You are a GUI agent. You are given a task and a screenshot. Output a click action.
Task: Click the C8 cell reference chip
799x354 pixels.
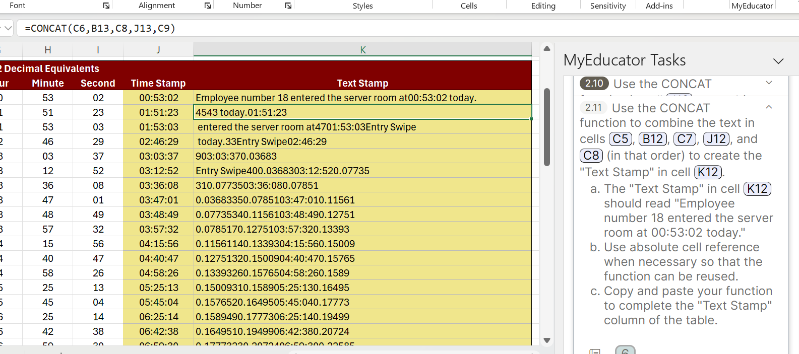591,156
